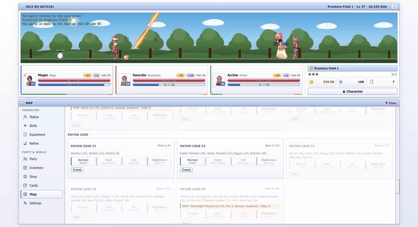Click the square icon beside IDLE RO title
This screenshot has height=227, width=418.
[22, 7]
